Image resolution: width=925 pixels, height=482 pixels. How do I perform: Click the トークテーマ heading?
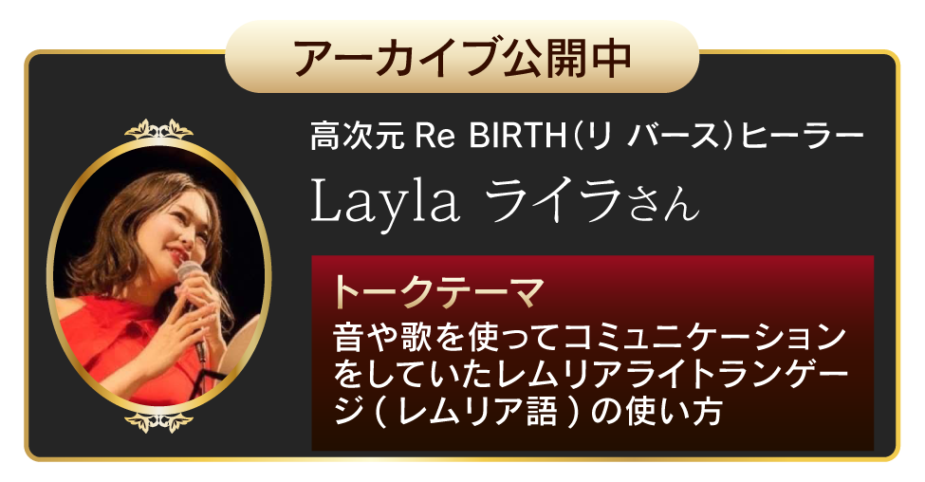click(x=437, y=291)
